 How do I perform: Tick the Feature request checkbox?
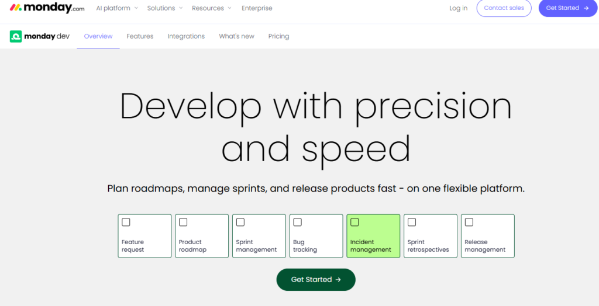coord(126,222)
